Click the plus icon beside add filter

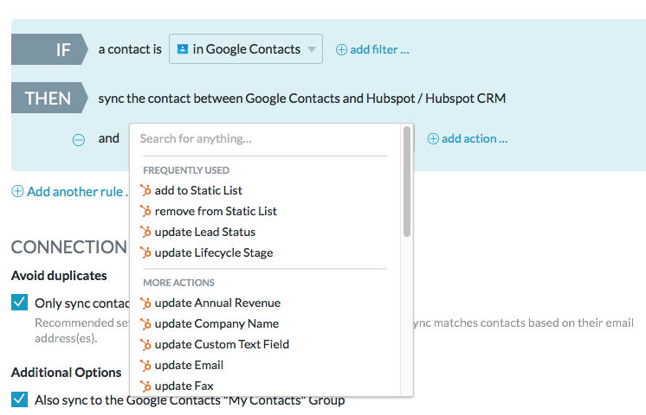[341, 50]
